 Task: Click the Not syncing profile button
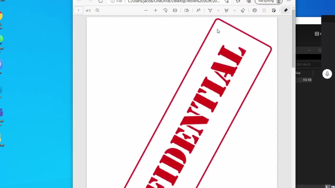269,1
